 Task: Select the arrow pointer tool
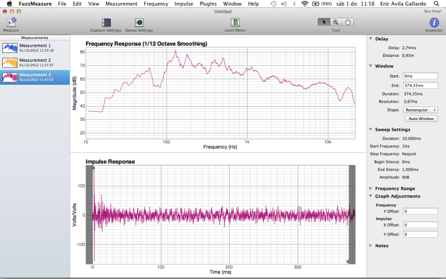tap(323, 22)
